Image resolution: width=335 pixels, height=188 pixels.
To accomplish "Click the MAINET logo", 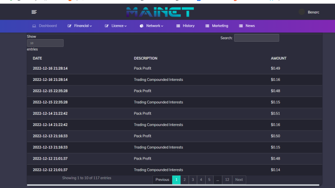I will 160,12.
